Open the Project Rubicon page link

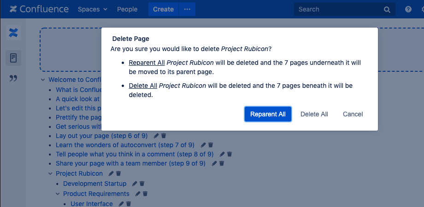point(79,173)
